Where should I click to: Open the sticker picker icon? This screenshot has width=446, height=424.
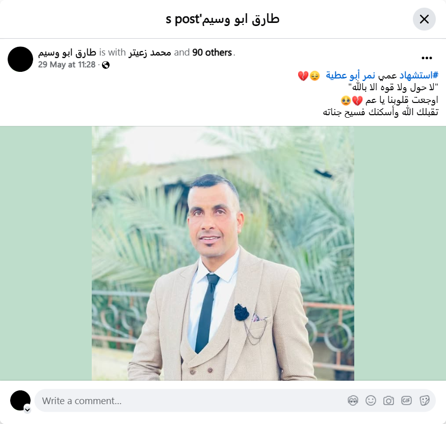(x=424, y=401)
